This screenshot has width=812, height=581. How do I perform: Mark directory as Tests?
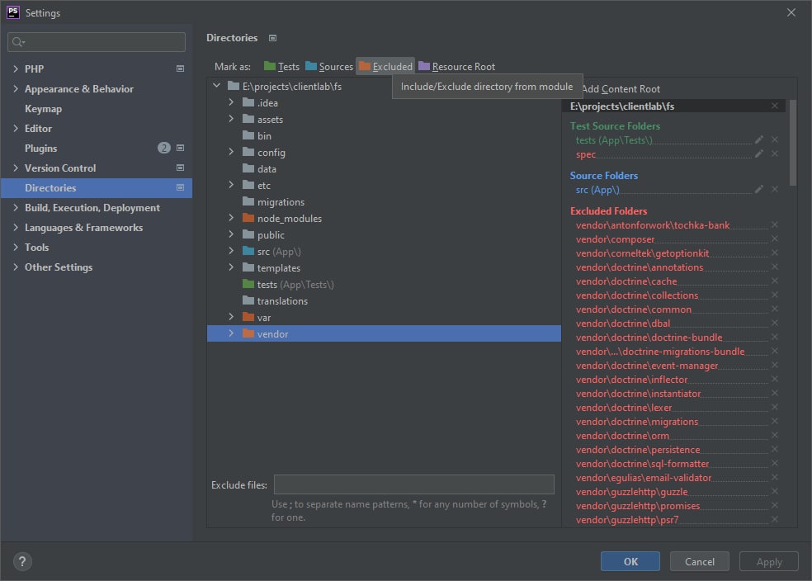coord(281,67)
